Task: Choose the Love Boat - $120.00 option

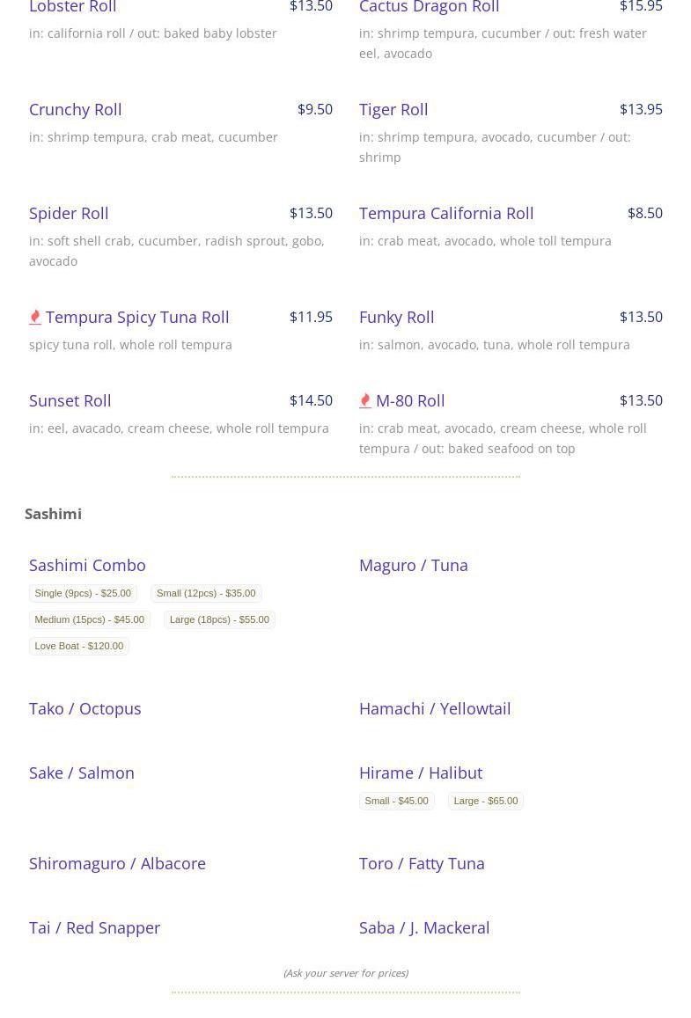Action: click(x=79, y=646)
